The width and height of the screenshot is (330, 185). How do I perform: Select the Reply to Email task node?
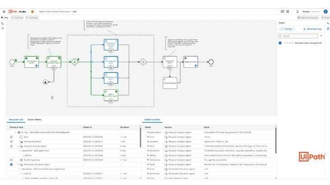[191, 62]
